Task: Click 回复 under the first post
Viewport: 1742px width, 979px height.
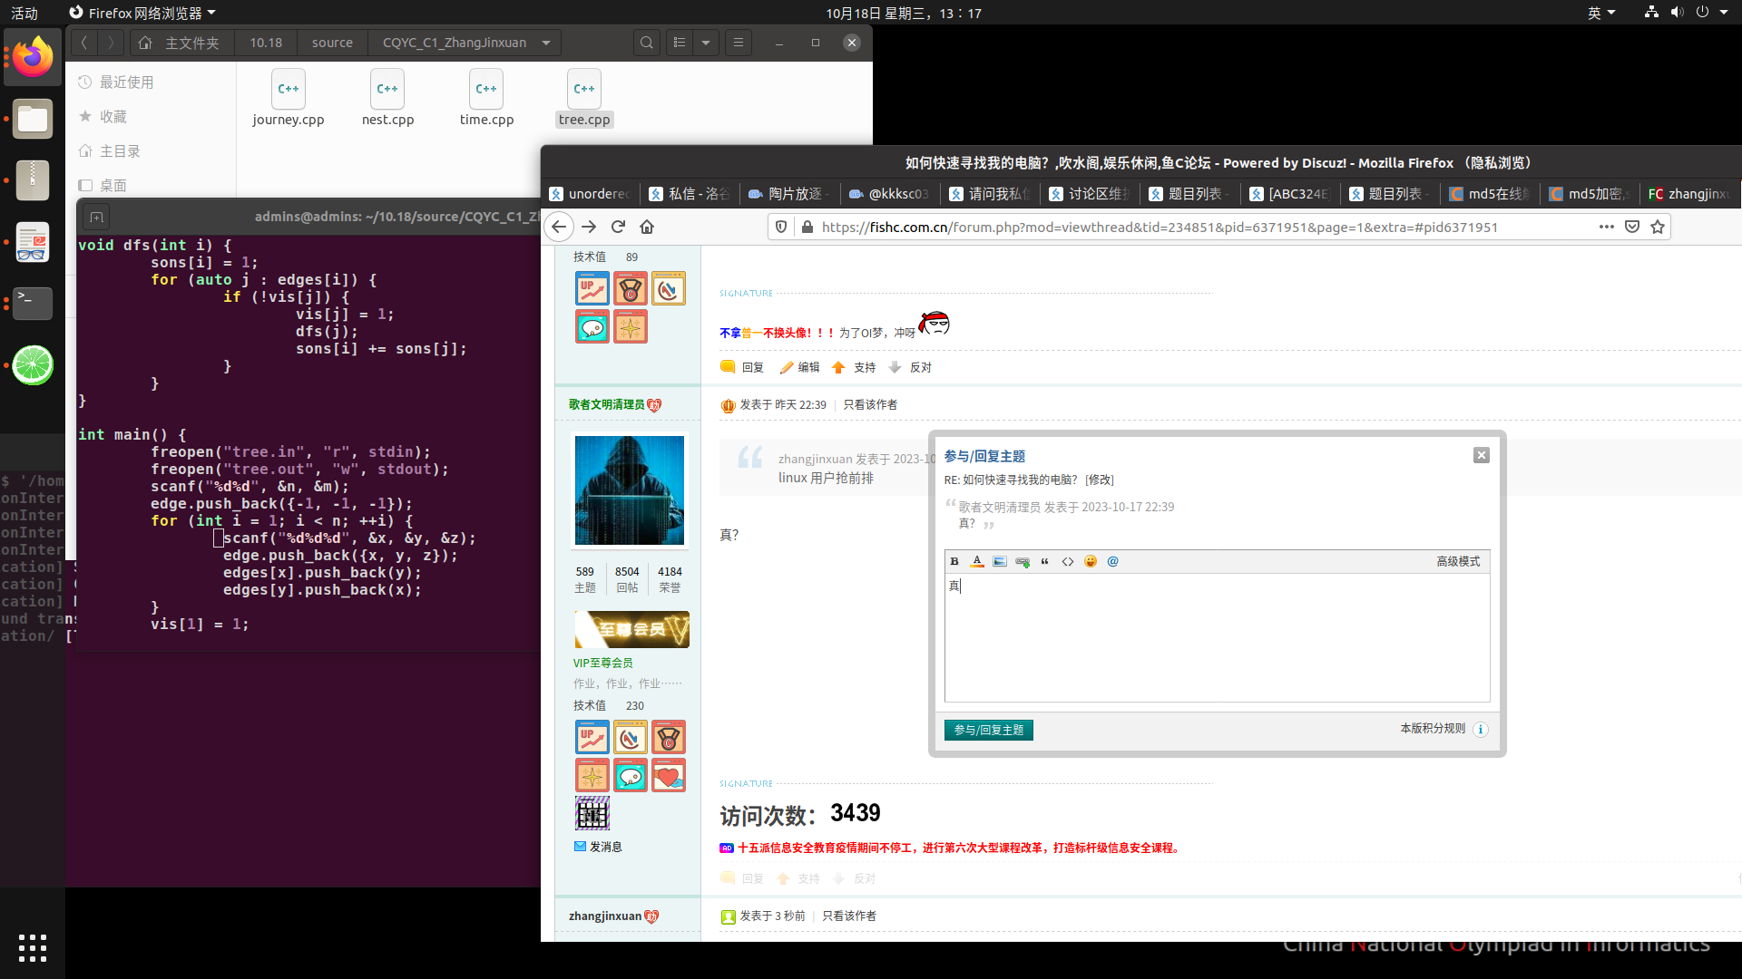Action: tap(742, 367)
